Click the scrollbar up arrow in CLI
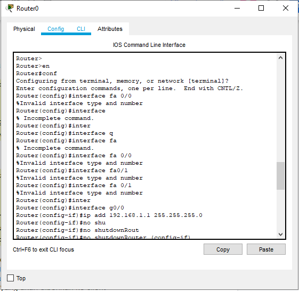The image size is (299, 291). pos(280,58)
